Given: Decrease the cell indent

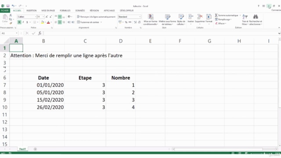Looking at the screenshot, I should [69, 22].
